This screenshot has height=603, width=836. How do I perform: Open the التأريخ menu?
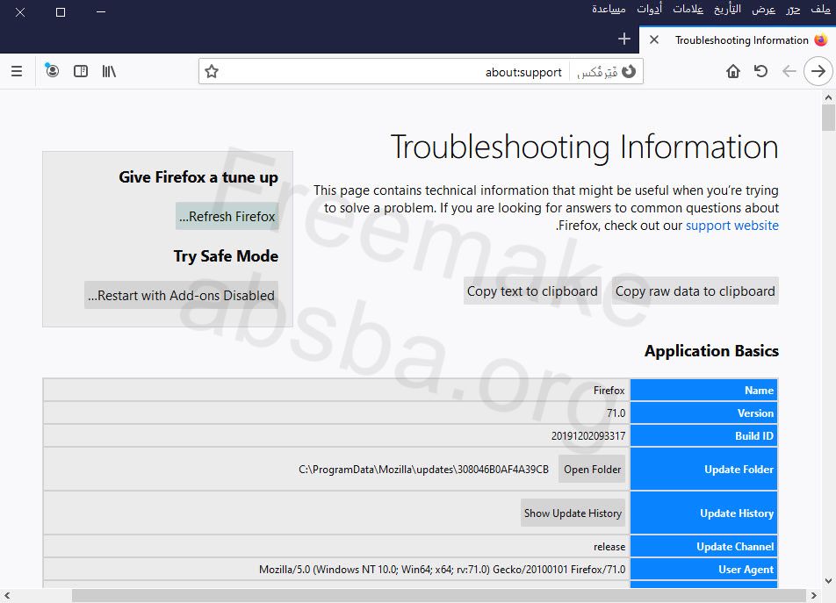pyautogui.click(x=728, y=9)
